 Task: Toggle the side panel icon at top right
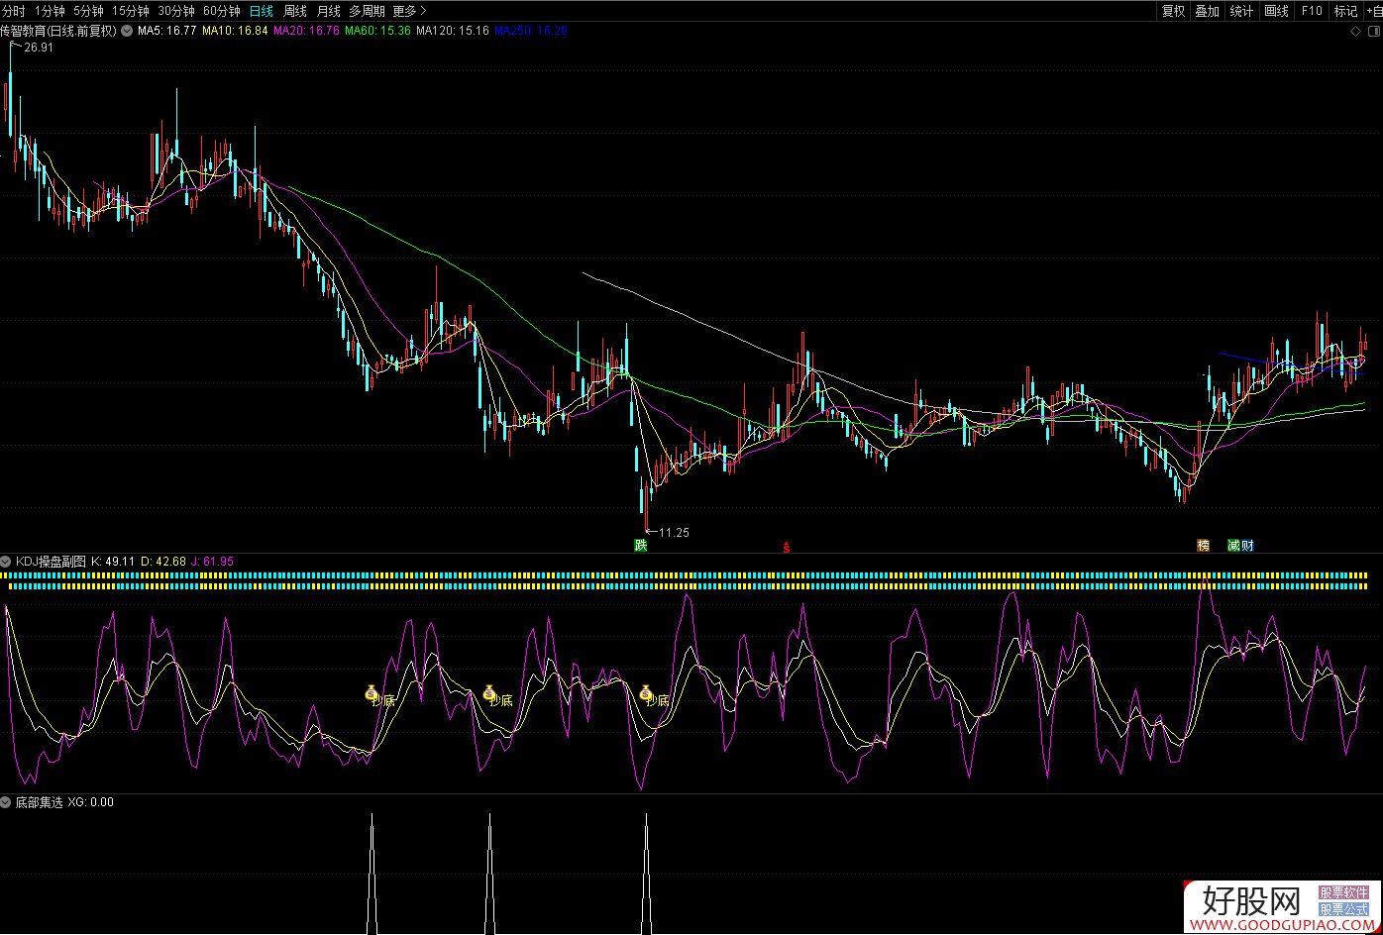1372,33
